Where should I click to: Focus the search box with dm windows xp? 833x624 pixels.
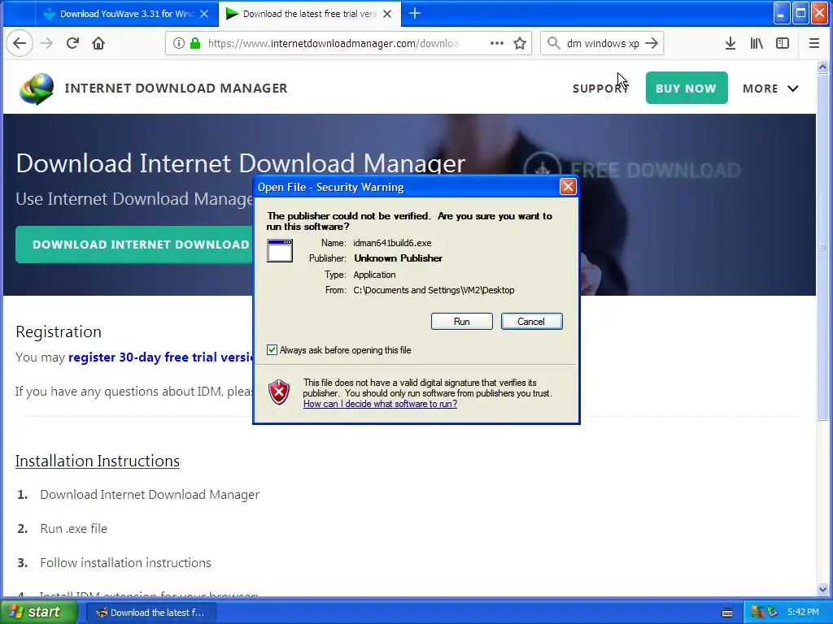click(x=603, y=44)
